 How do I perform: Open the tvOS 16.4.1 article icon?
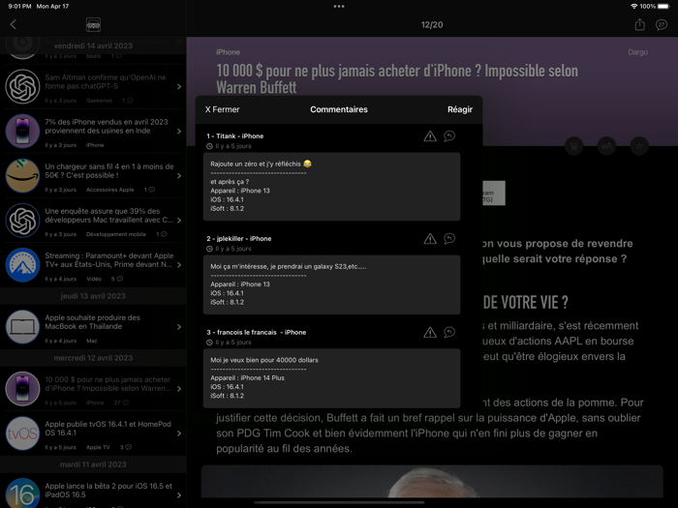pyautogui.click(x=22, y=433)
